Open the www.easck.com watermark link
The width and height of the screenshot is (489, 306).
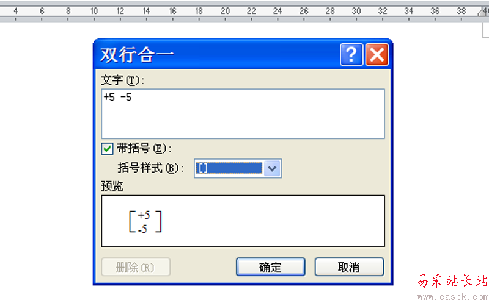coord(453,297)
